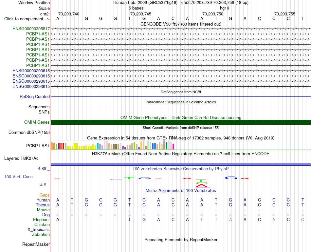Click the 'Click to complement -->' label
Screen dimensions: 311x252
(27, 19)
